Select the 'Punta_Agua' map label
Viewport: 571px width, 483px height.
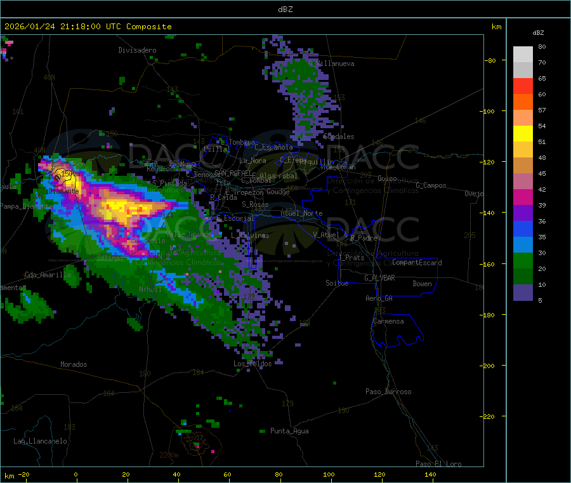(x=289, y=431)
